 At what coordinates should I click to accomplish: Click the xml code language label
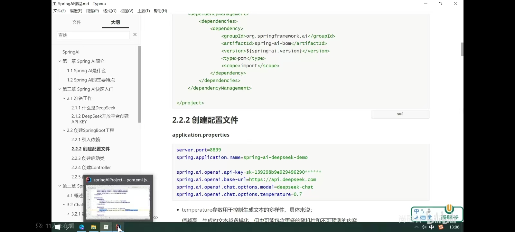point(400,114)
